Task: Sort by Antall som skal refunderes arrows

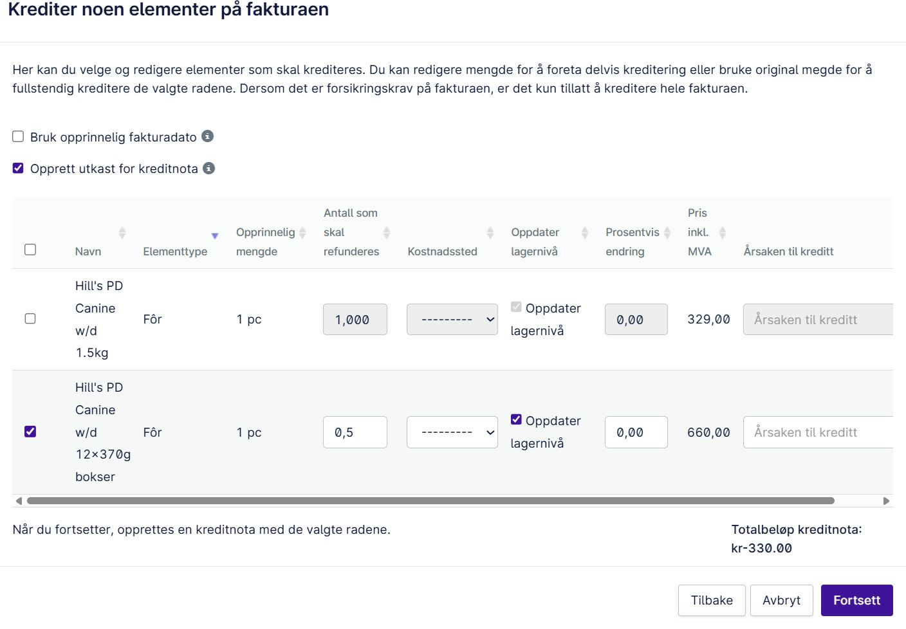Action: [x=387, y=233]
